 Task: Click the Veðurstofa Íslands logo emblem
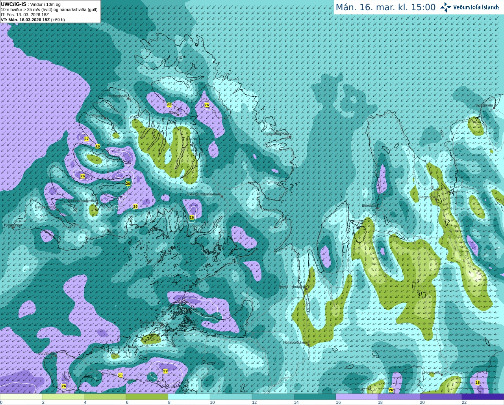(x=446, y=7)
